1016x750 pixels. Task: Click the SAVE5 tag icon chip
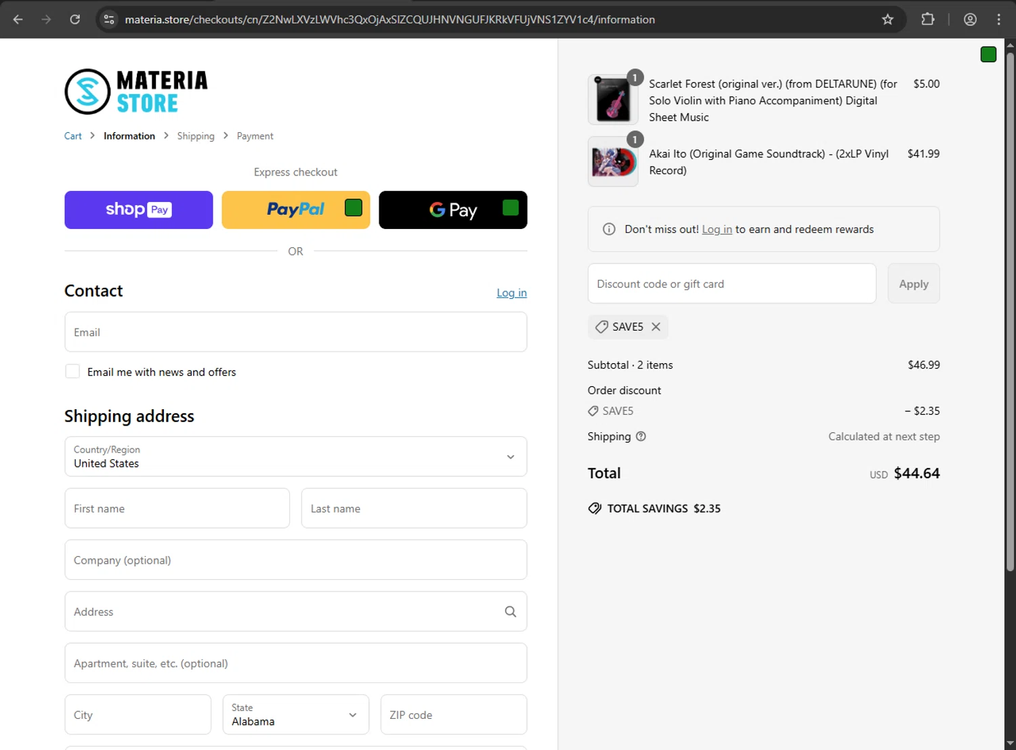(601, 327)
